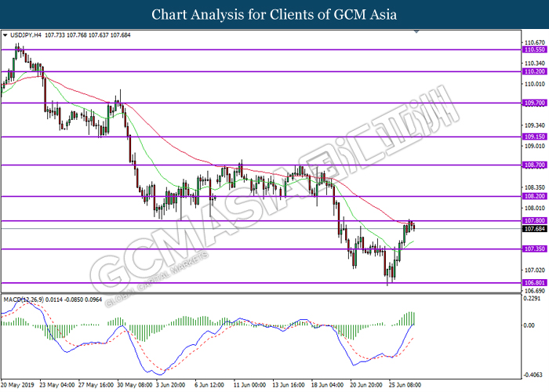Click the USDJPY,H4 symbol dropdown triangle
549x392 pixels.
pos(5,35)
